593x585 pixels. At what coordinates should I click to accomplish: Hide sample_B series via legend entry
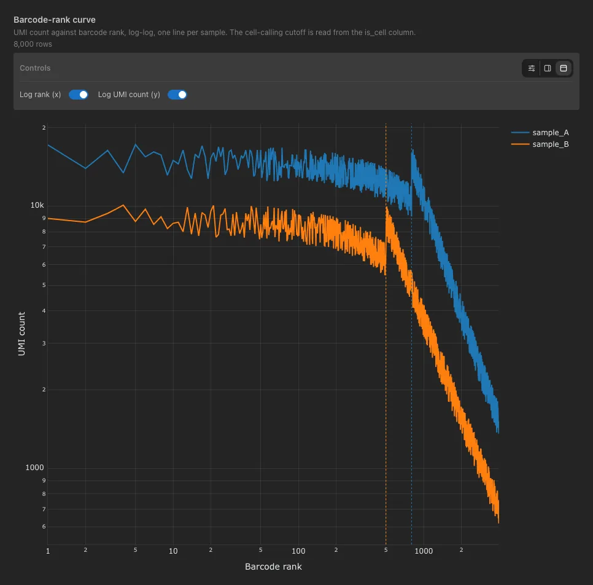(x=540, y=144)
